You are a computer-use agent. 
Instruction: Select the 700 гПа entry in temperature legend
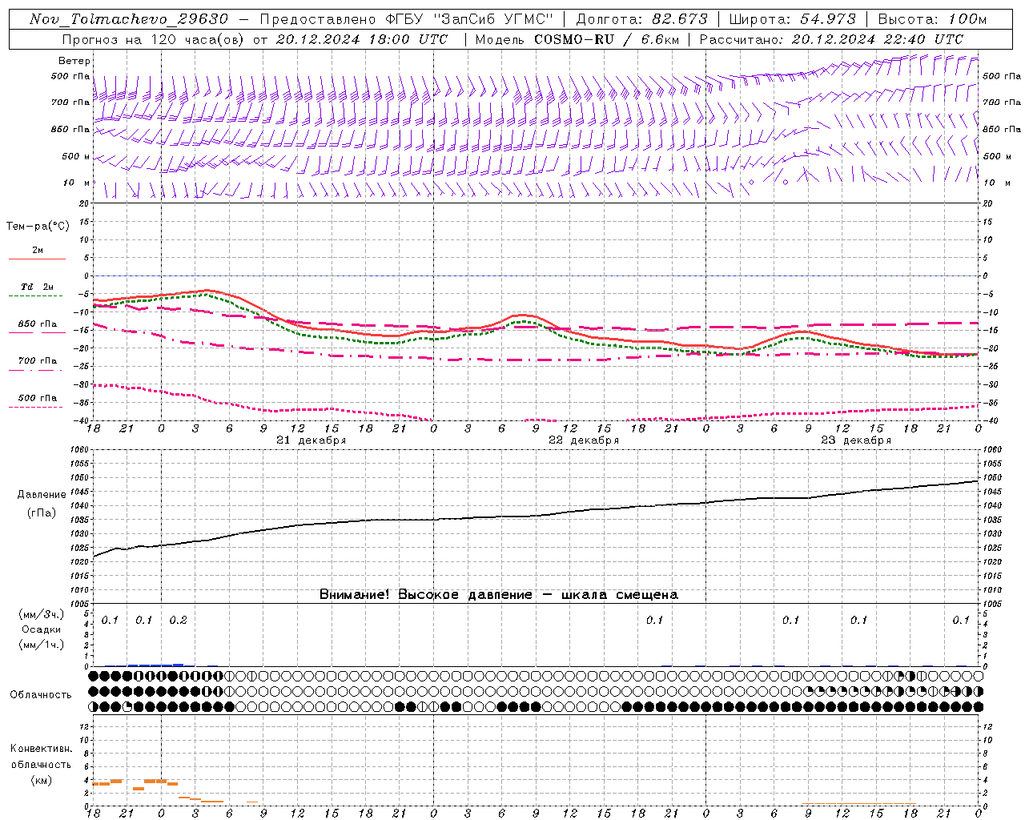[37, 361]
